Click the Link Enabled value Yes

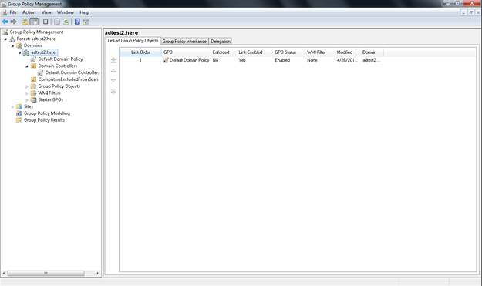[242, 60]
